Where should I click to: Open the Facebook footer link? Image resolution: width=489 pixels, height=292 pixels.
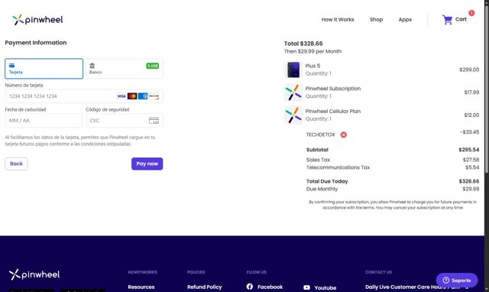pyautogui.click(x=270, y=287)
